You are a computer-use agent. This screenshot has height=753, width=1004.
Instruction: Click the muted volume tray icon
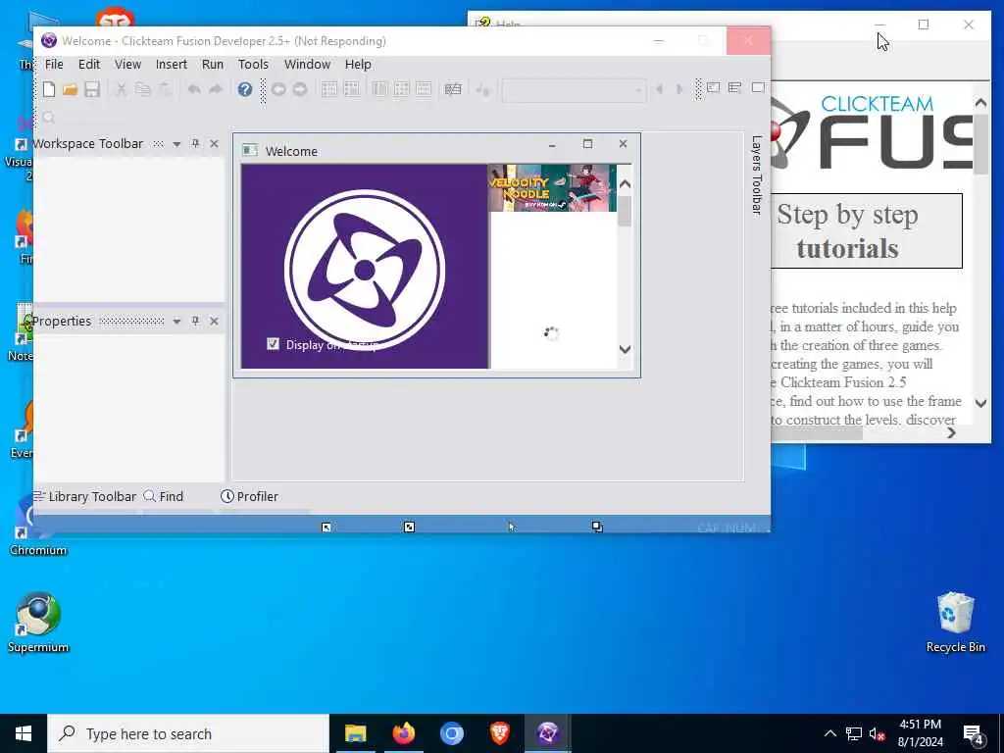coord(876,733)
